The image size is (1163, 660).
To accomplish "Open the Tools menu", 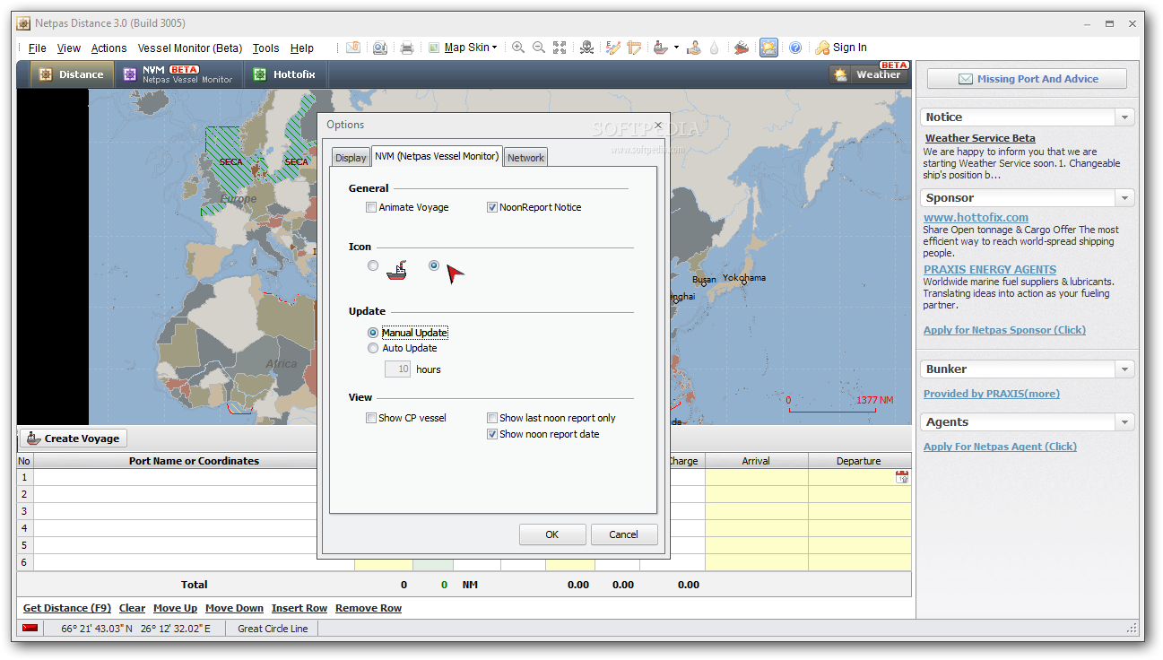I will pyautogui.click(x=265, y=48).
